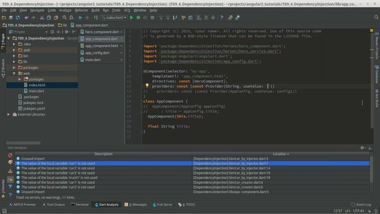Sort by the Location column header
Screen dimensions: 380x214
(281, 154)
